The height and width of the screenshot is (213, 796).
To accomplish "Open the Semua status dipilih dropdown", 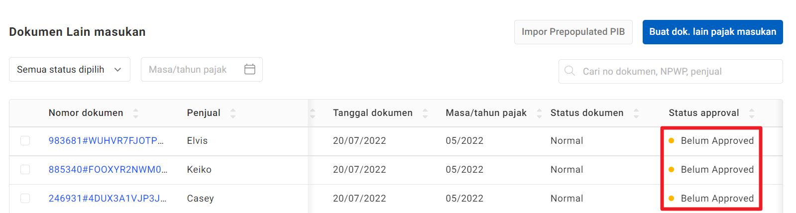I will click(x=70, y=69).
